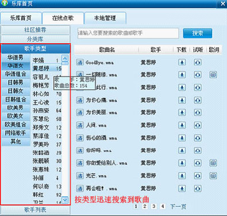Click the 清 icon beside 人间.wma
This screenshot has height=216, width=227.
point(80,125)
